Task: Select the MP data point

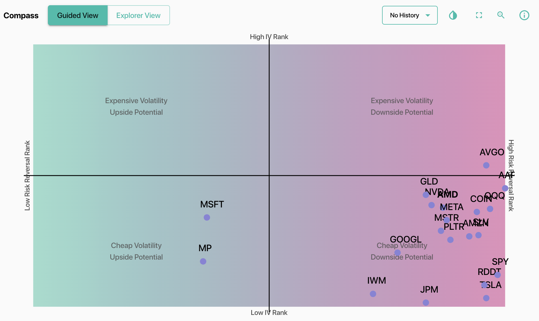Action: coord(203,261)
